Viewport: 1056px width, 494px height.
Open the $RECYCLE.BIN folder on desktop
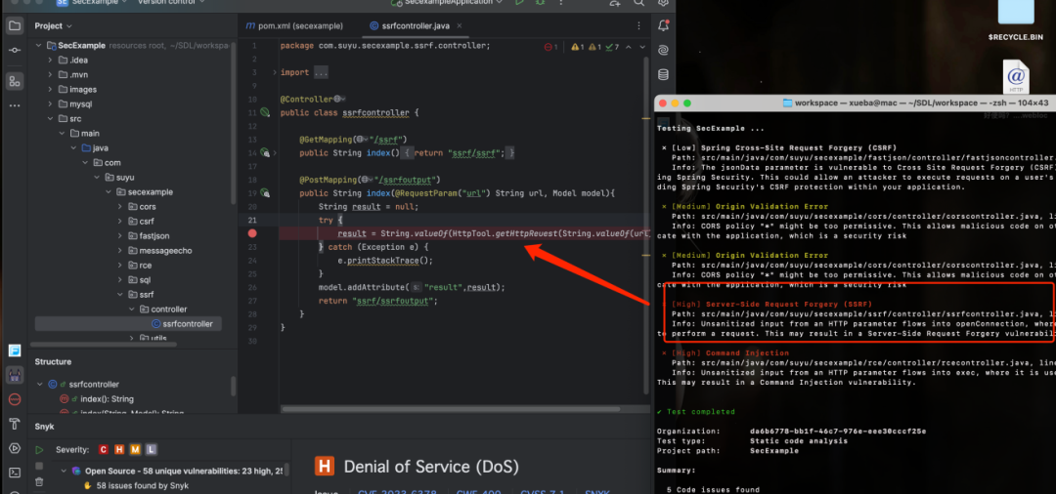pyautogui.click(x=1015, y=20)
